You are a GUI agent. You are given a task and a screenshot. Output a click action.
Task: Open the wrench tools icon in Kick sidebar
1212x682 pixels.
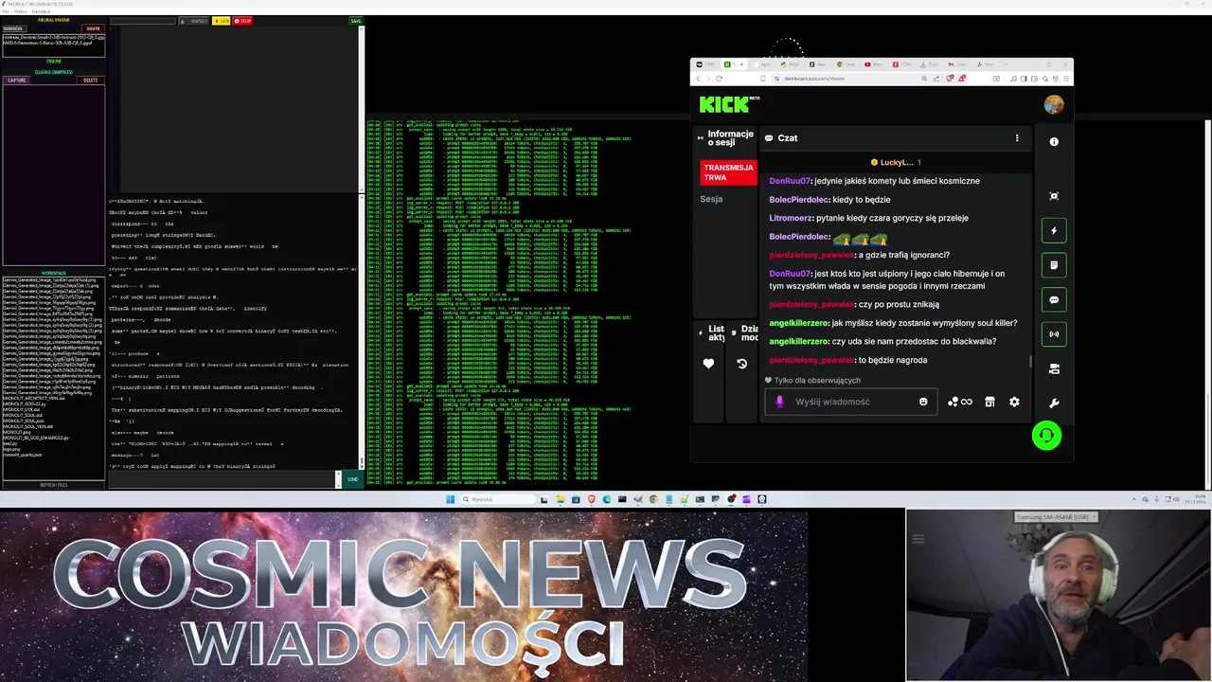click(x=1054, y=403)
